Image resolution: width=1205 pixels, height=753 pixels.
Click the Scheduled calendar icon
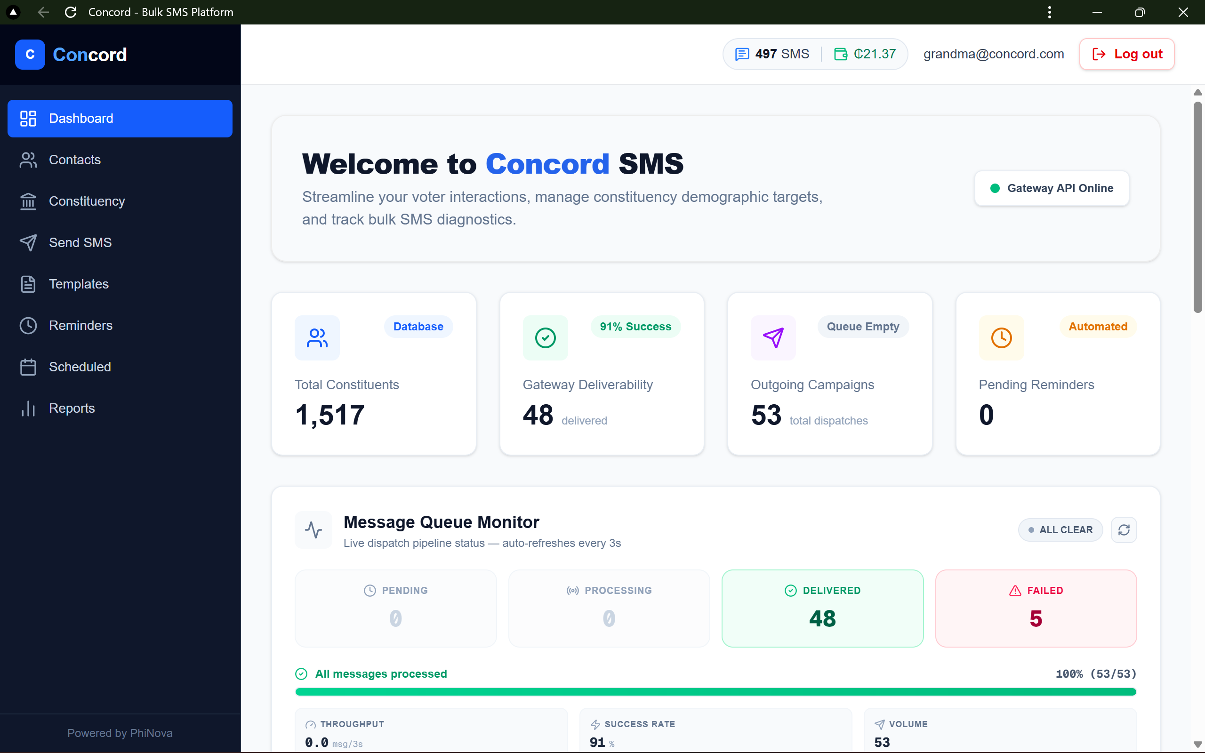tap(28, 367)
